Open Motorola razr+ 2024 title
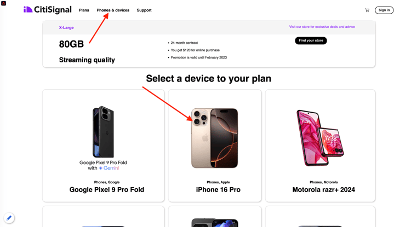411x227 pixels. tap(324, 190)
